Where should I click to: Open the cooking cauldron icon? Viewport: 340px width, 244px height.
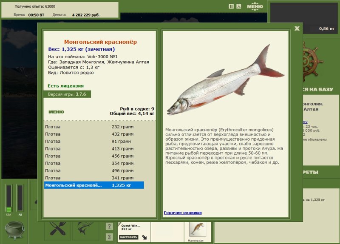click(x=15, y=230)
